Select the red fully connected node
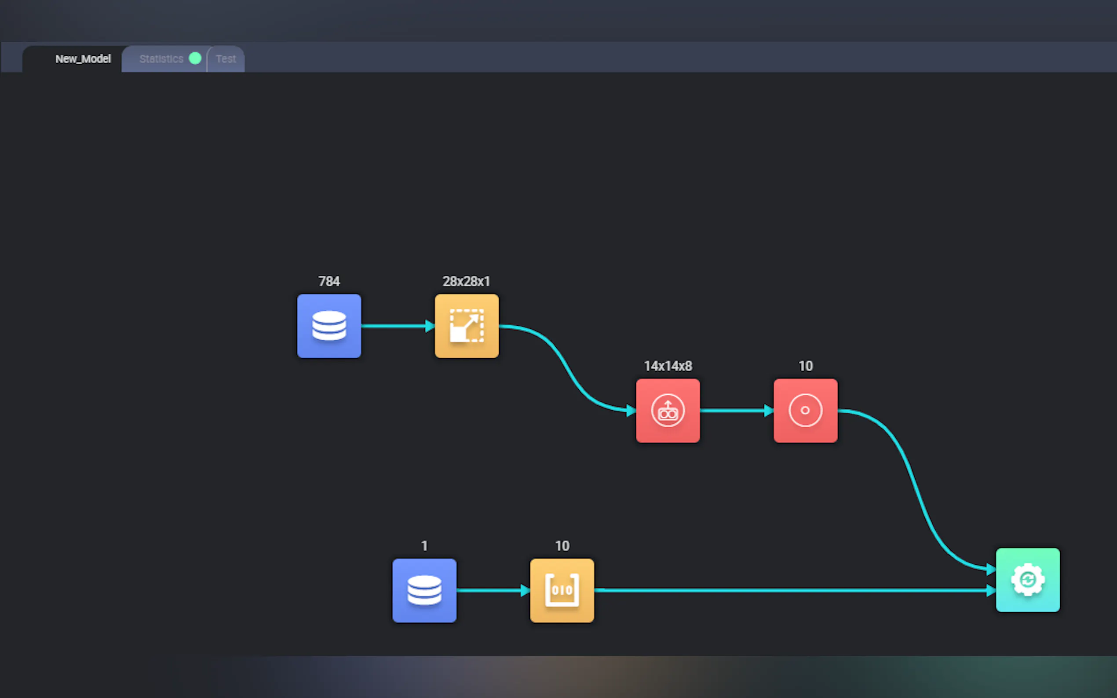The height and width of the screenshot is (698, 1117). (x=805, y=411)
